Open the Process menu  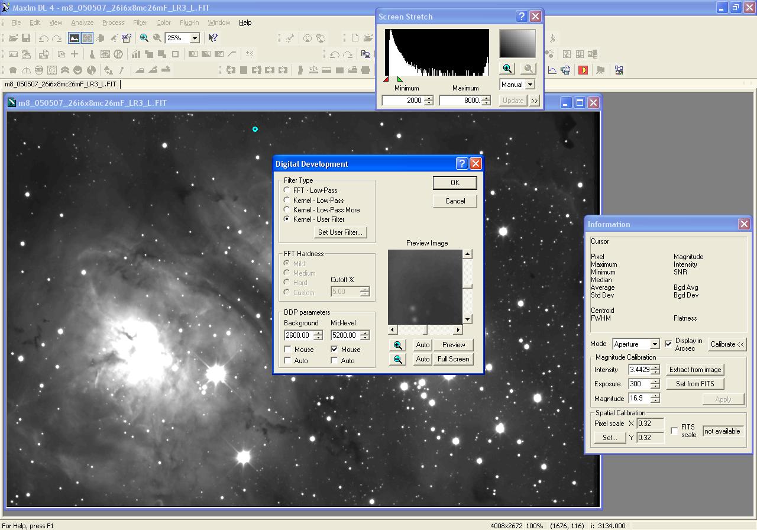tap(113, 22)
